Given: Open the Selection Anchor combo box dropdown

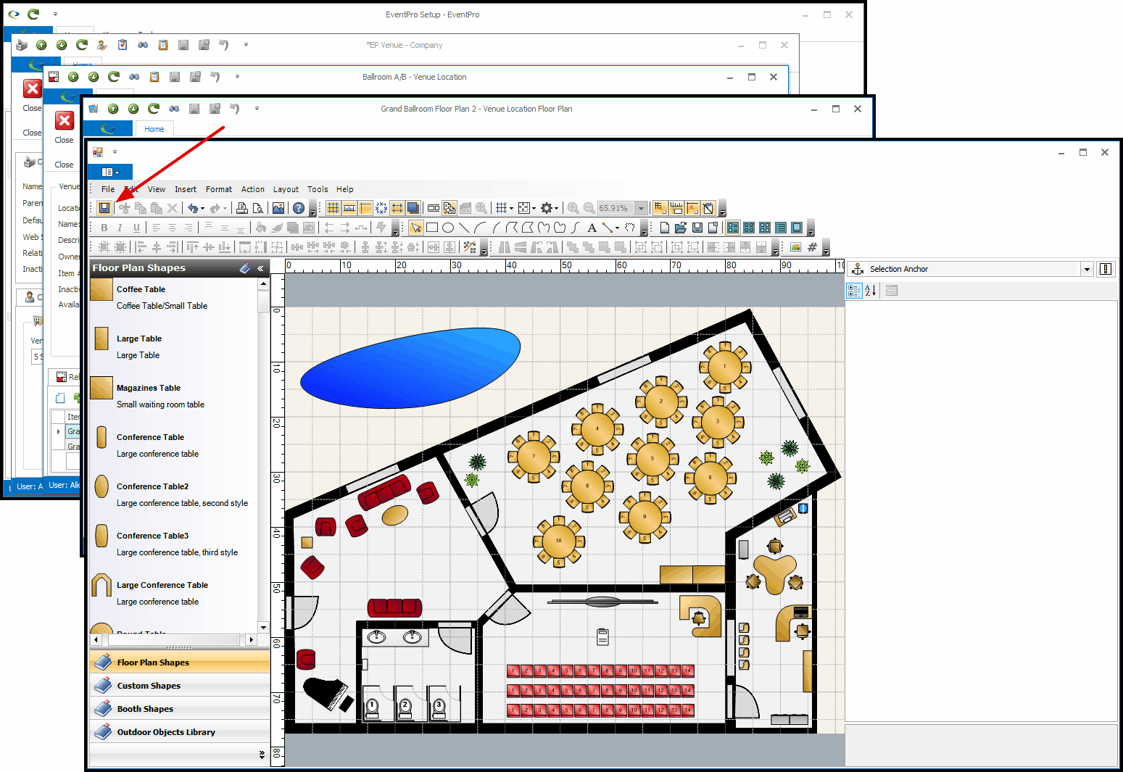Looking at the screenshot, I should [x=1087, y=269].
